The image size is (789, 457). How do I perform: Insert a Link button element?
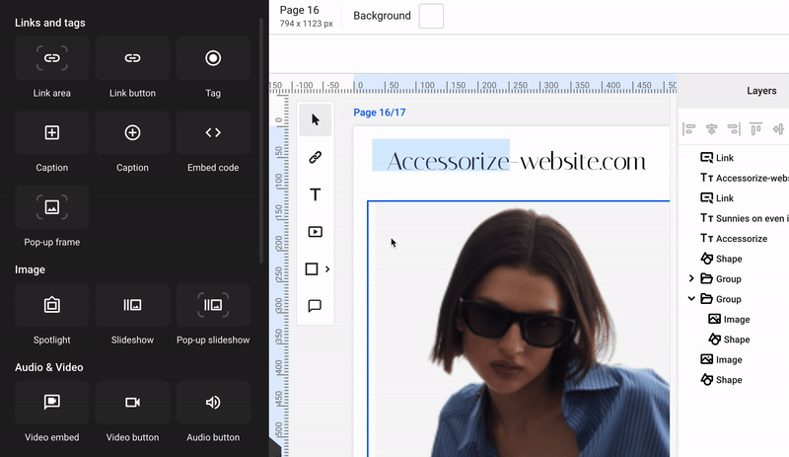pyautogui.click(x=132, y=58)
